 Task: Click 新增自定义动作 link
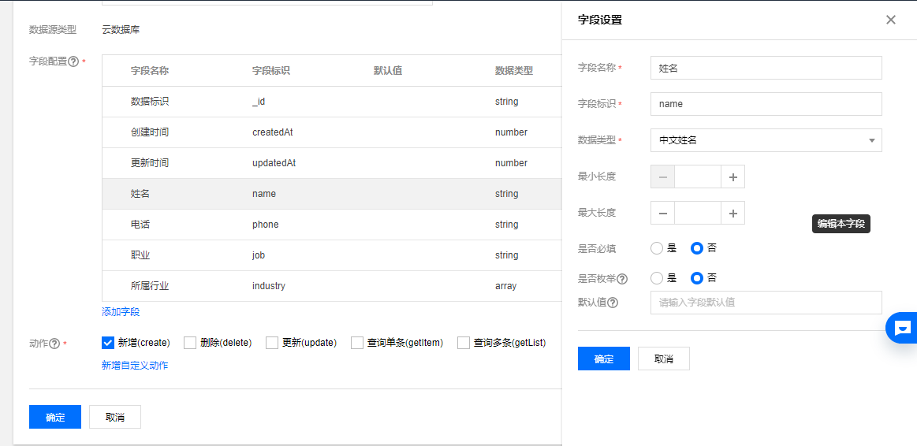[135, 366]
